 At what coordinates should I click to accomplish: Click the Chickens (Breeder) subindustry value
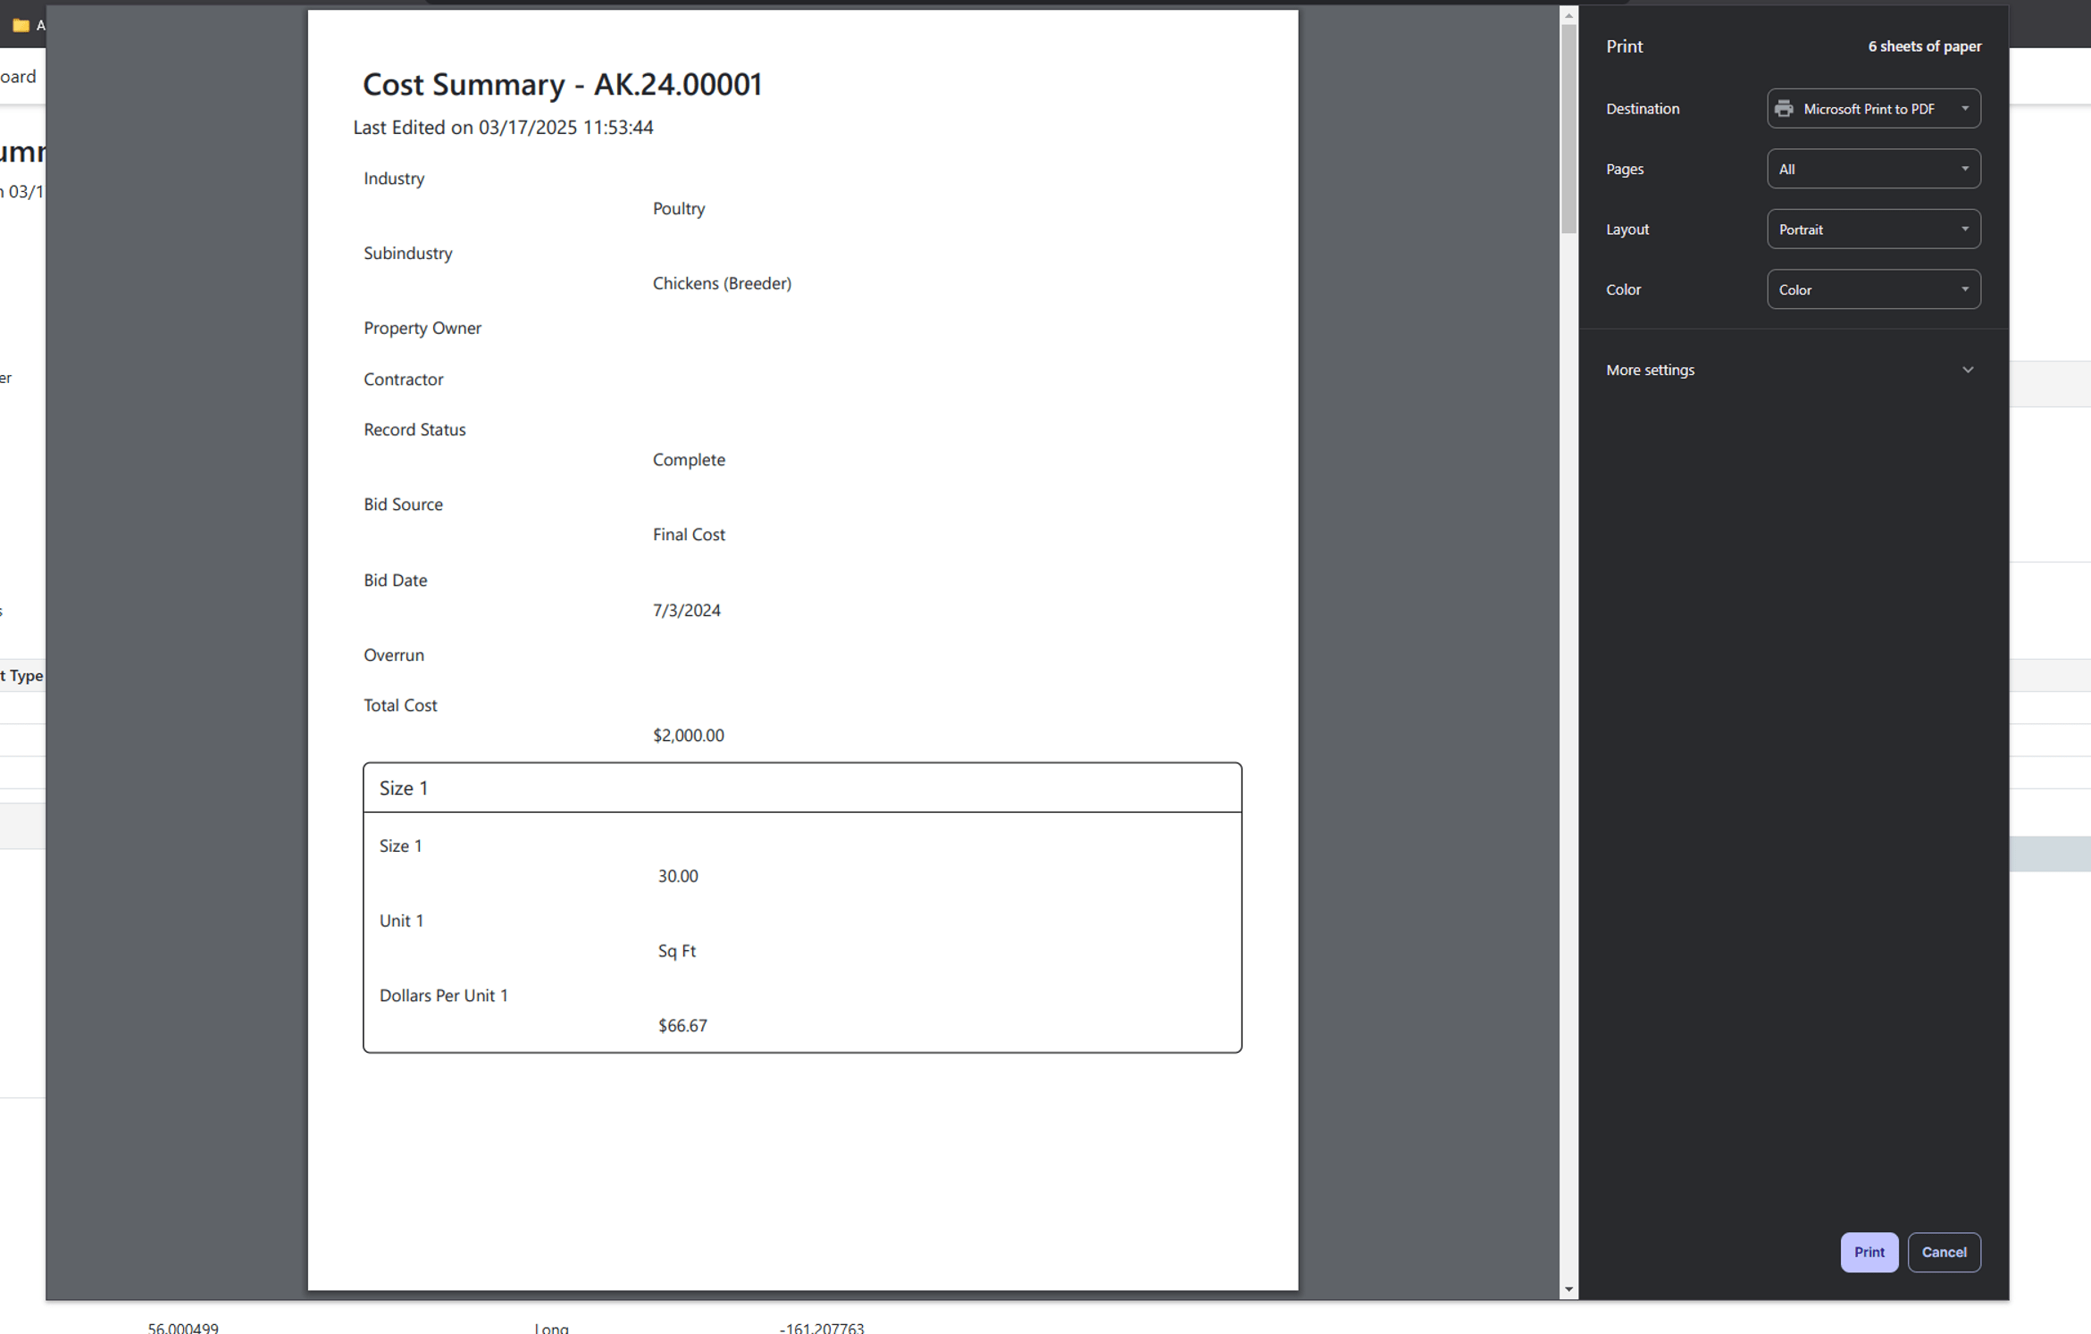point(722,283)
